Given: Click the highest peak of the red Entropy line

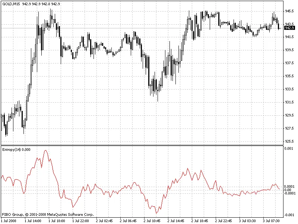Looking at the screenshot, I should click(x=45, y=150).
